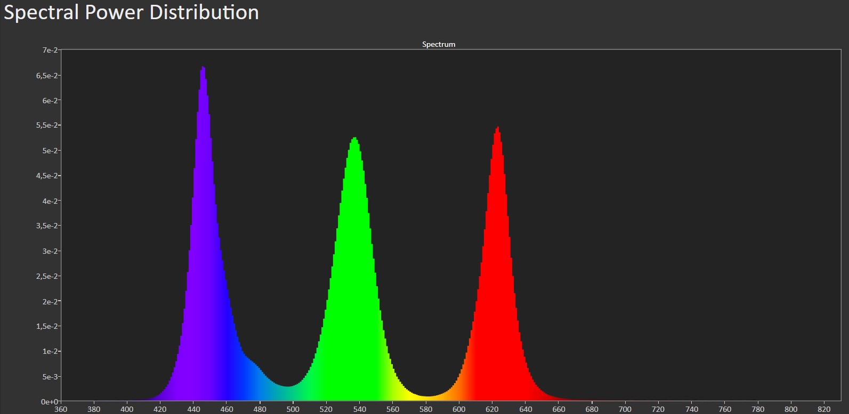Click the 1,5e-2 y-axis label

coord(47,326)
